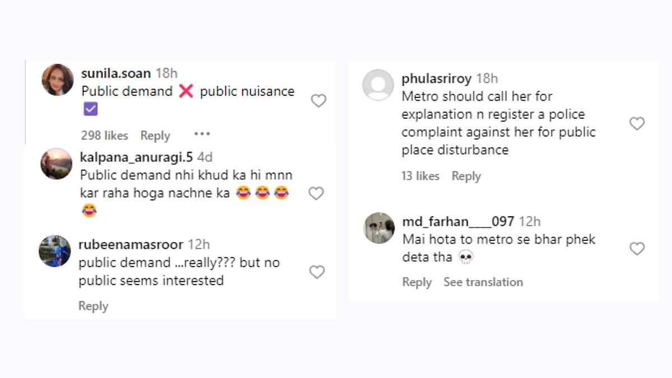Reply to phulasriroy's comment
The image size is (672, 378).
(x=466, y=176)
